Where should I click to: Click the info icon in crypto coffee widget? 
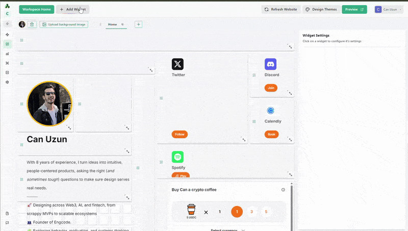283,190
